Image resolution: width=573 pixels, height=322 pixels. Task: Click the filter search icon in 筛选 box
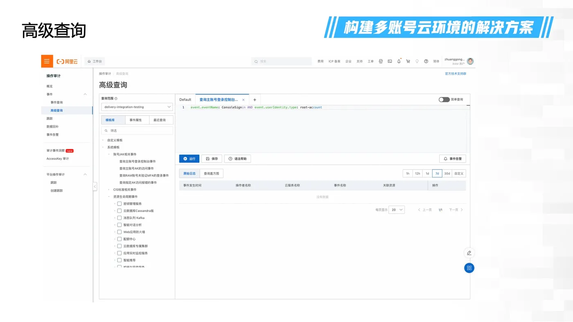tap(106, 131)
